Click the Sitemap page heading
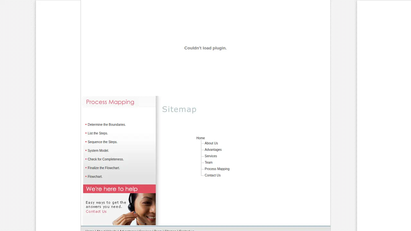This screenshot has width=411, height=231. 179,109
